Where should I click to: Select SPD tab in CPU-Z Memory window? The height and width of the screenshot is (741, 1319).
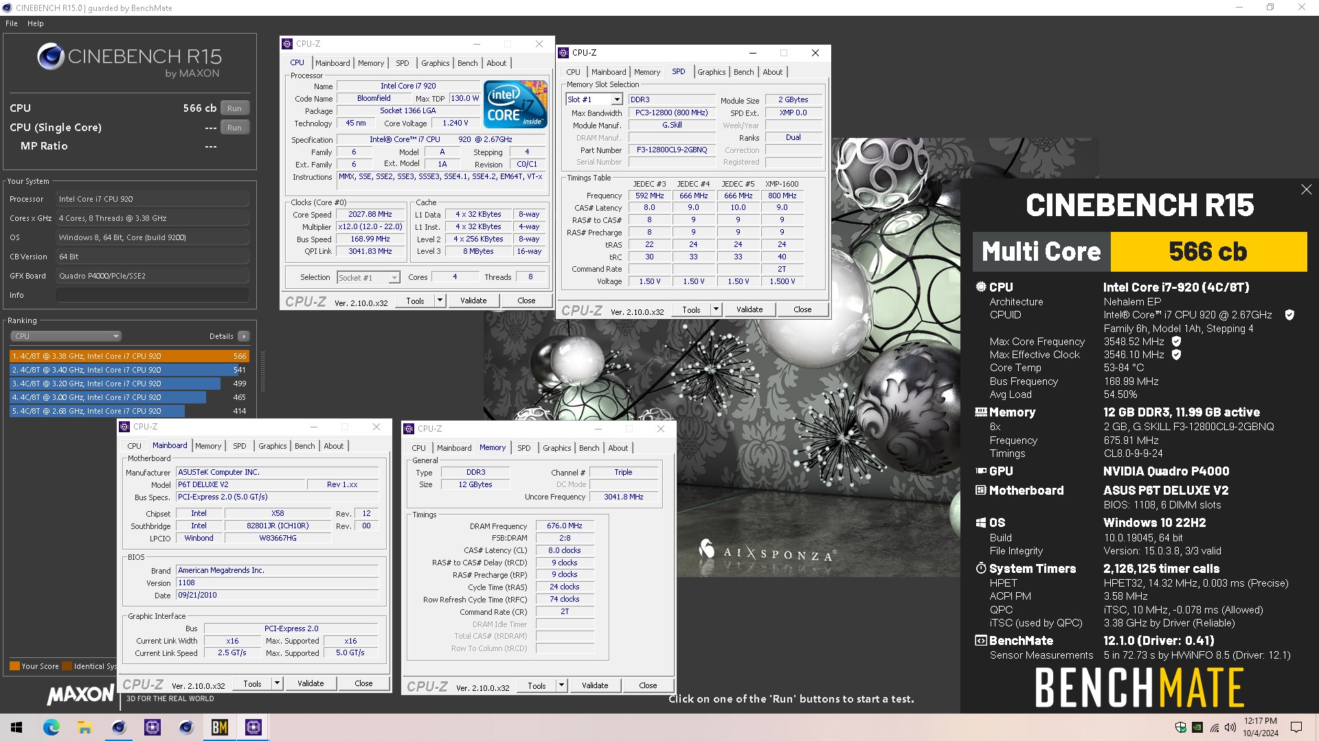point(524,448)
